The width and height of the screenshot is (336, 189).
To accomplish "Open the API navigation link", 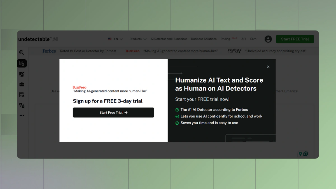I will click(244, 39).
